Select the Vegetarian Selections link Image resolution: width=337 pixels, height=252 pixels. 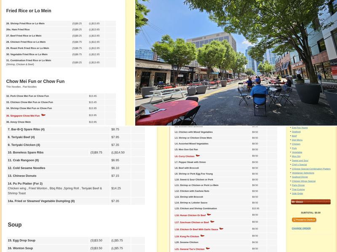[303, 173]
